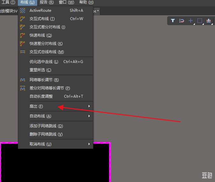Expand the 自动布线 (A) submenu arrow

(x=89, y=116)
